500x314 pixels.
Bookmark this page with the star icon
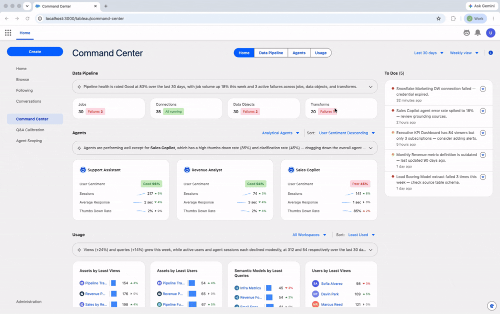(438, 19)
